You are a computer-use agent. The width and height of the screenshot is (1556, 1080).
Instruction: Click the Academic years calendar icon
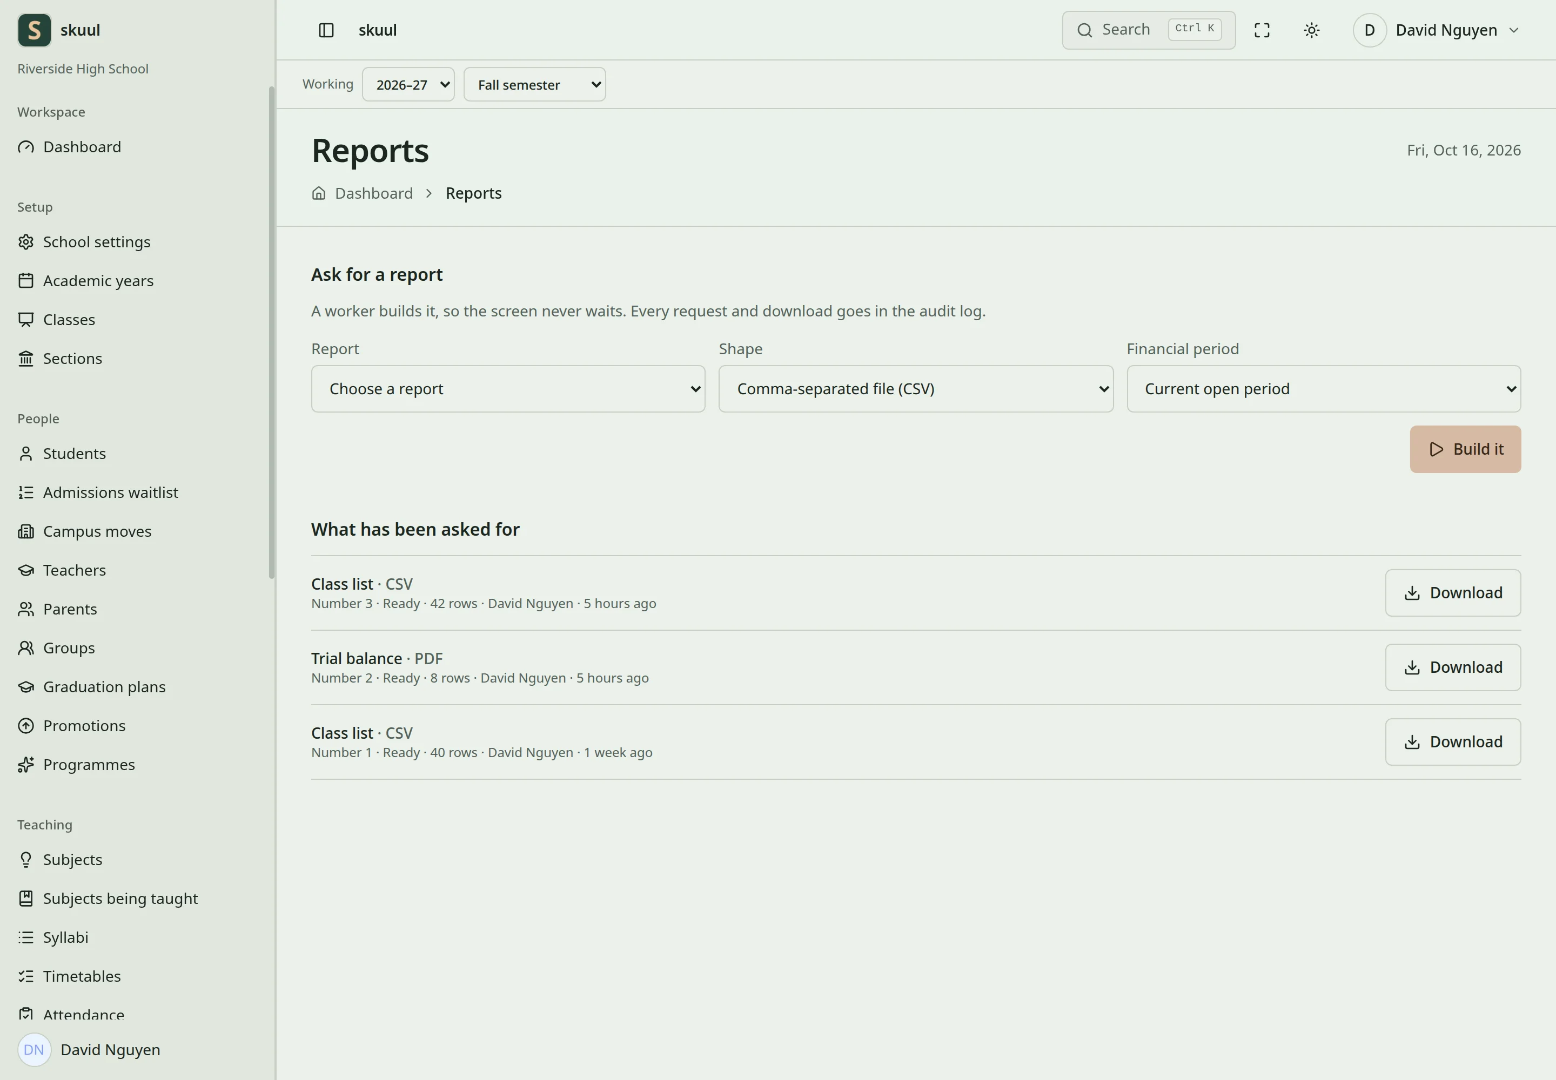[26, 281]
